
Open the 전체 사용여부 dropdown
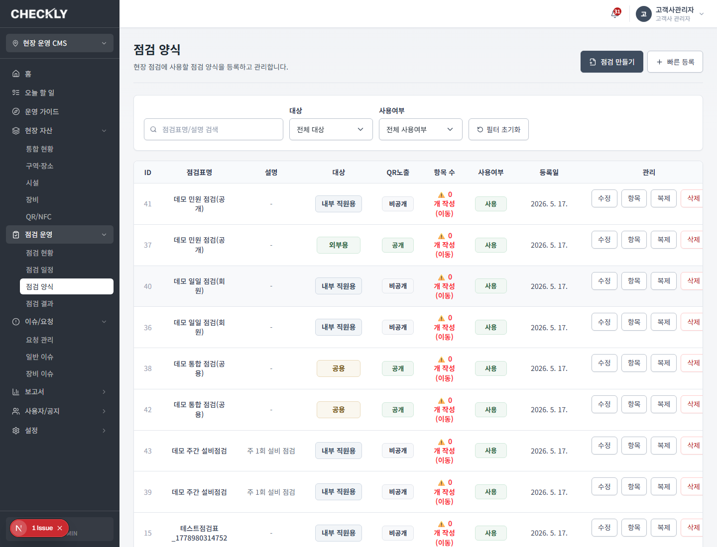(x=421, y=129)
